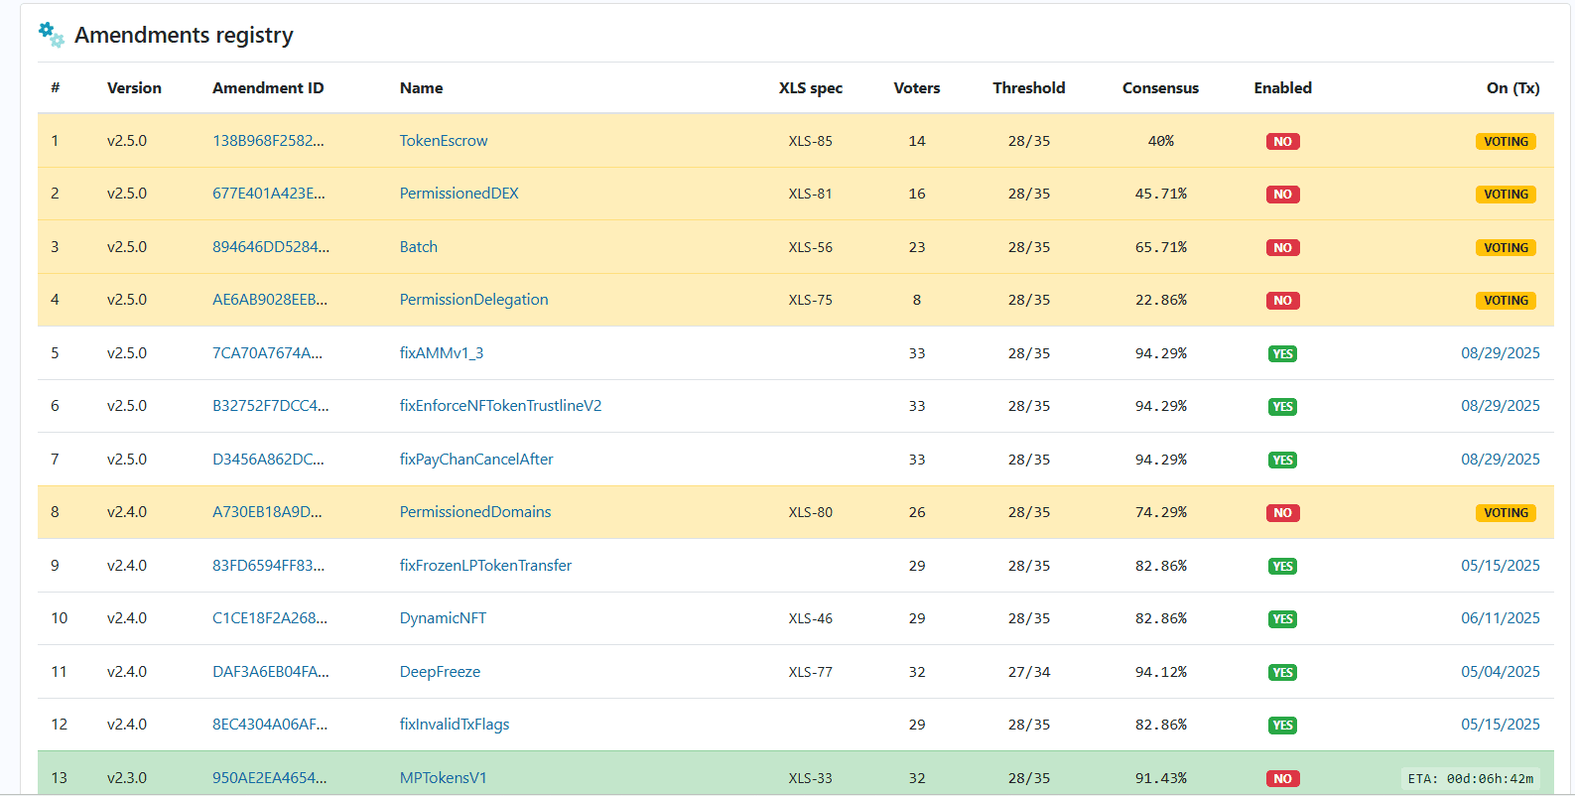The height and width of the screenshot is (796, 1575).
Task: Click the 06/11/2025 DynamicNFT transaction date
Action: 1500,618
